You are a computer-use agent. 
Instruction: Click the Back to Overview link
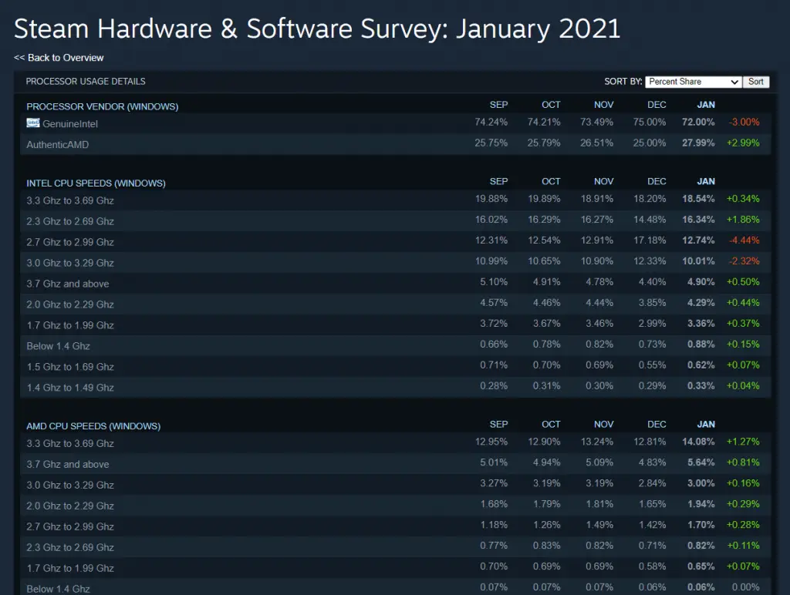tap(59, 58)
